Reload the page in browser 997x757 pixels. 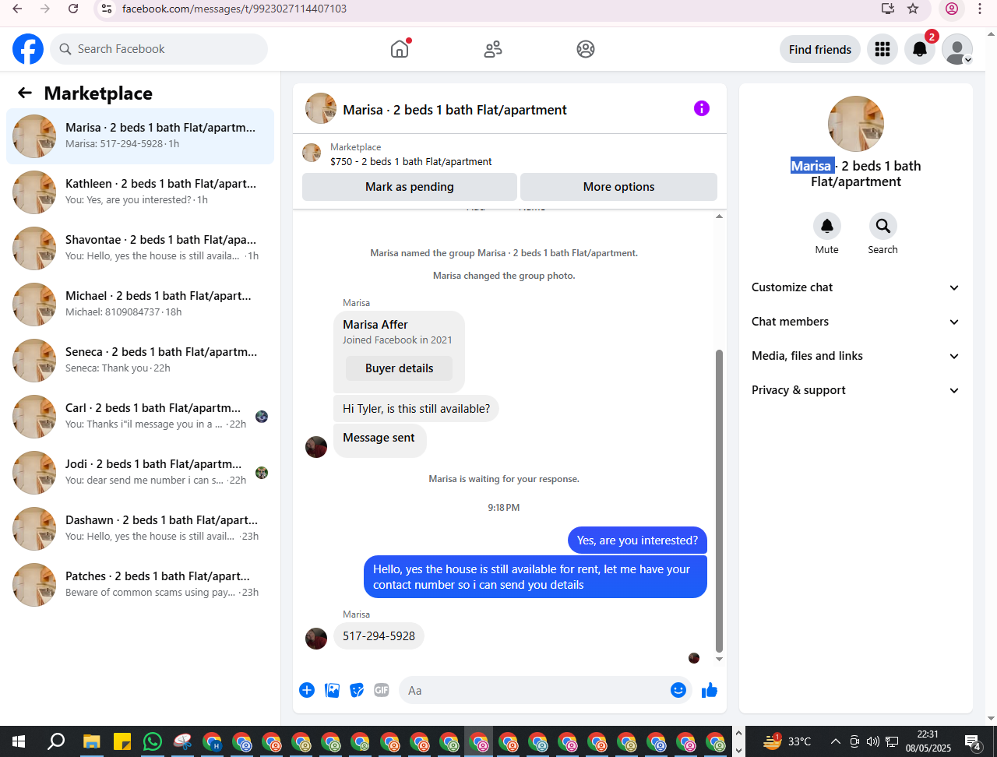pyautogui.click(x=73, y=9)
